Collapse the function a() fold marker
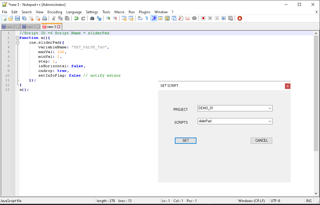Image resolution: width=320 pixels, height=205 pixels. click(x=18, y=38)
